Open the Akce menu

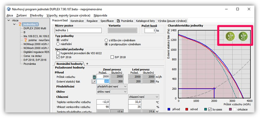coord(10,15)
